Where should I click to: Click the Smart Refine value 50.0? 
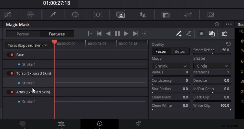[x=226, y=50]
